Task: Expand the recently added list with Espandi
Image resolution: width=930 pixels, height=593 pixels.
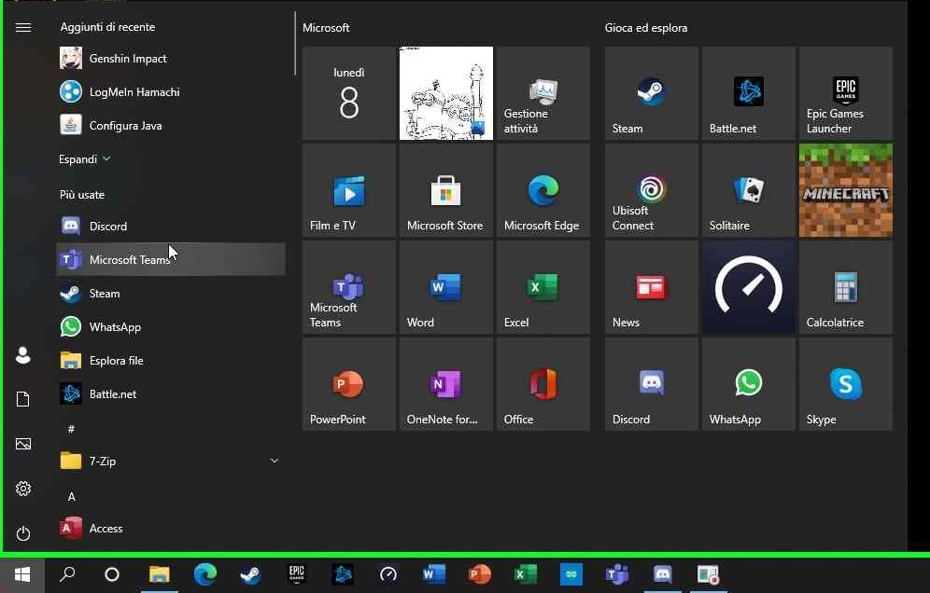Action: (84, 159)
